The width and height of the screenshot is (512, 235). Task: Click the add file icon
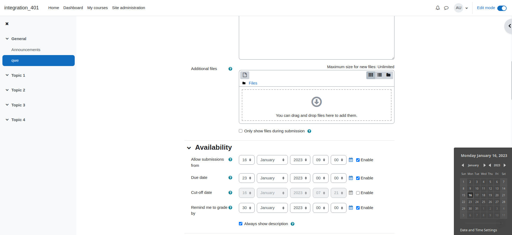[245, 75]
